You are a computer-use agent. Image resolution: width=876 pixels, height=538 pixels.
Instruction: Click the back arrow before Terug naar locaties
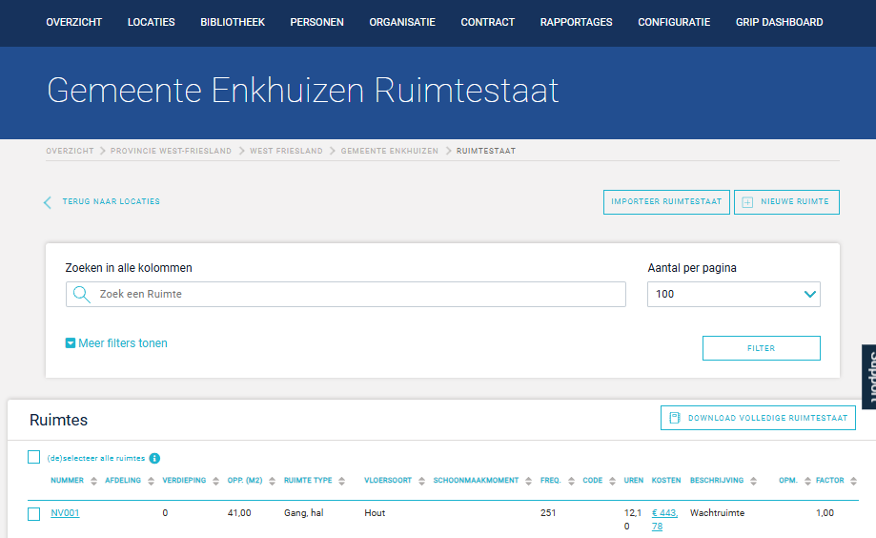tap(48, 202)
